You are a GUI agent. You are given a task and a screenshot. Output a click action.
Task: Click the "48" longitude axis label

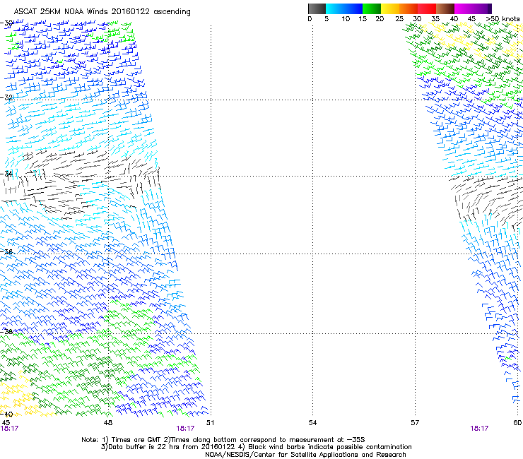point(107,423)
